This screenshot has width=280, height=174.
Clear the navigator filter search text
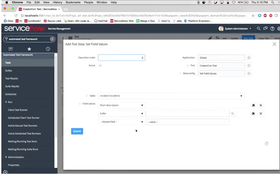(x=52, y=39)
